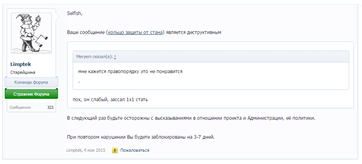Open Limptek's avatar image

31,33
